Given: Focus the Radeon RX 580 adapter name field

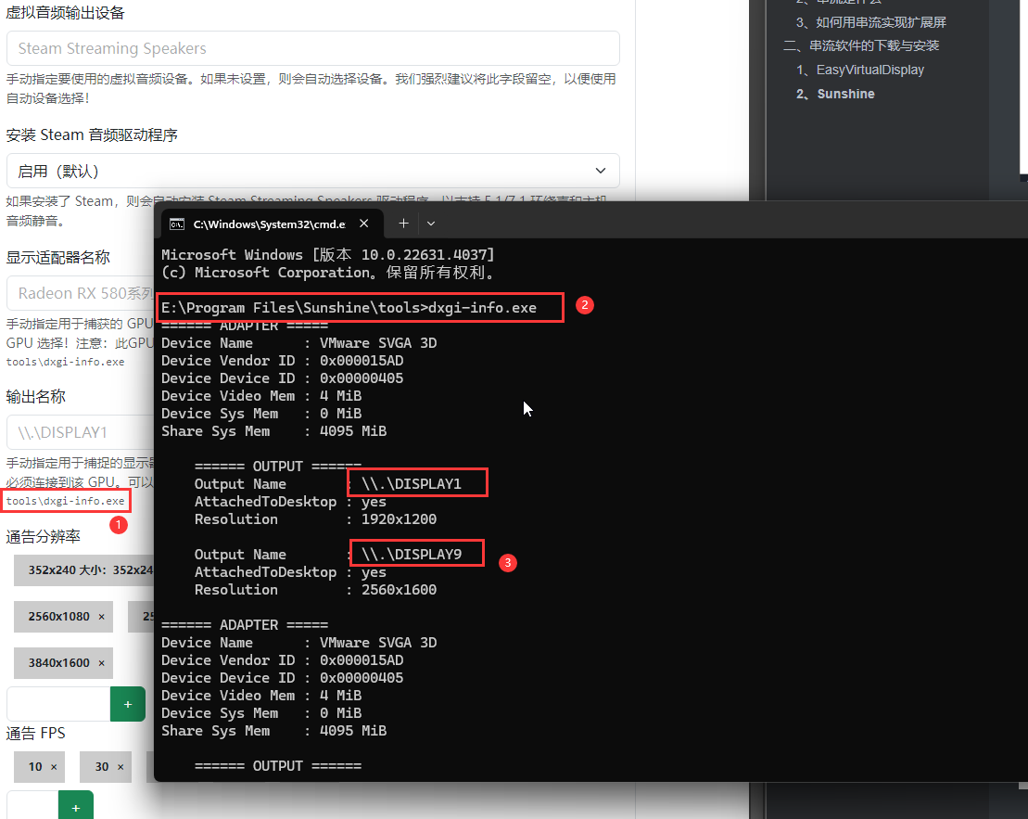Looking at the screenshot, I should pyautogui.click(x=80, y=293).
